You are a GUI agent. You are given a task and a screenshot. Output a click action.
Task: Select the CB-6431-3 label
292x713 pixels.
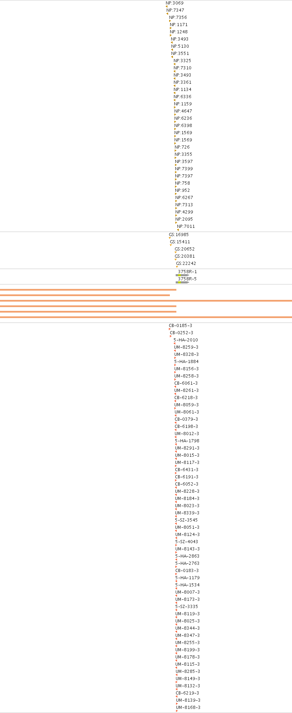(x=187, y=470)
